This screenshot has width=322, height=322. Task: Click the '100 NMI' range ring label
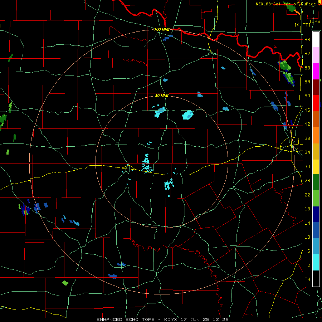[162, 29]
